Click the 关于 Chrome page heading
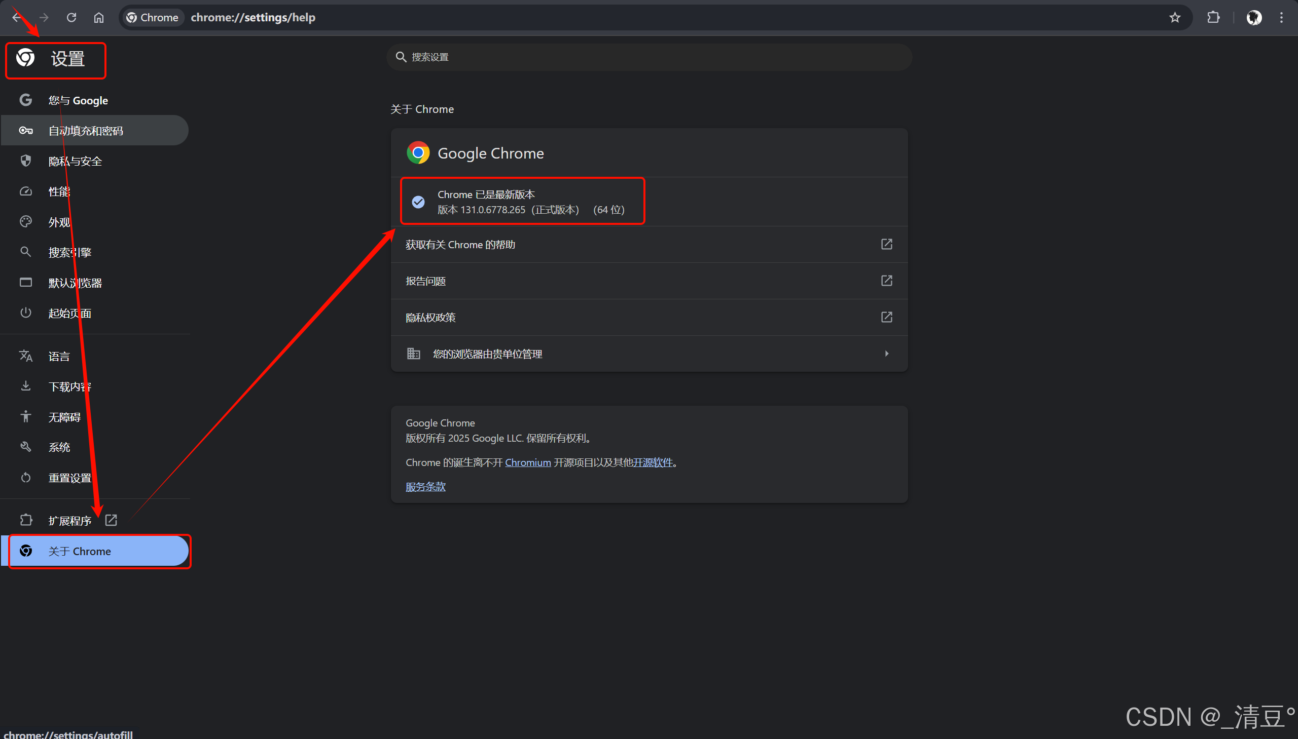Screen dimensions: 1298x739 pyautogui.click(x=422, y=109)
